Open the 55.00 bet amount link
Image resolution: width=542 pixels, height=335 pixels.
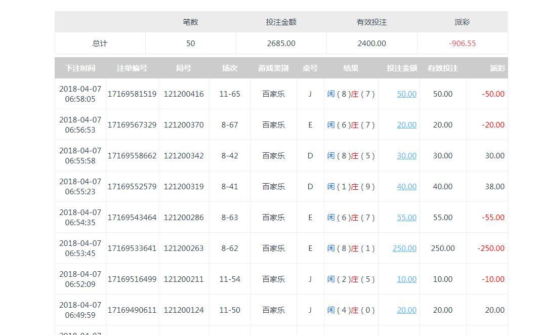pyautogui.click(x=406, y=218)
